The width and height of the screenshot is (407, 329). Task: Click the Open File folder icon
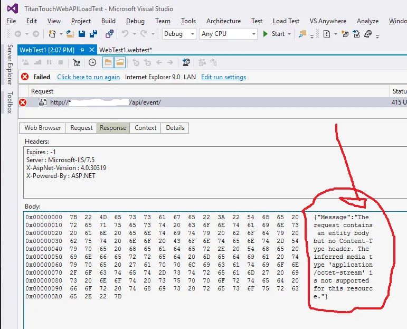[70, 34]
